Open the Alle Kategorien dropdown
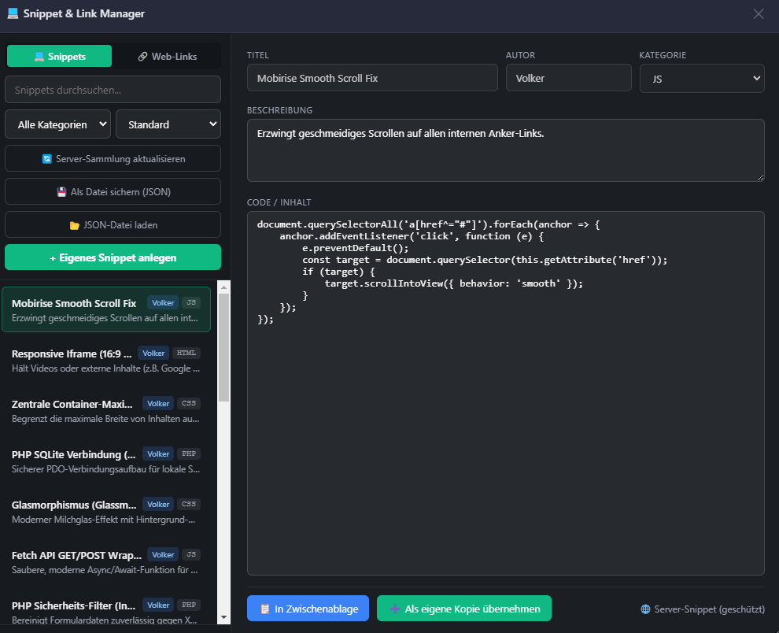The height and width of the screenshot is (633, 779). click(57, 124)
